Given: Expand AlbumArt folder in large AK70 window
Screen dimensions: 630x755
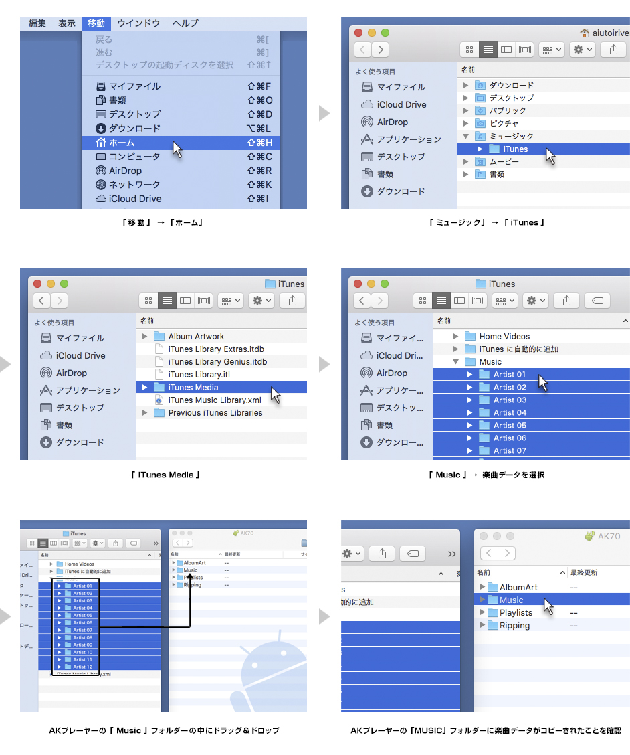Looking at the screenshot, I should pyautogui.click(x=482, y=587).
